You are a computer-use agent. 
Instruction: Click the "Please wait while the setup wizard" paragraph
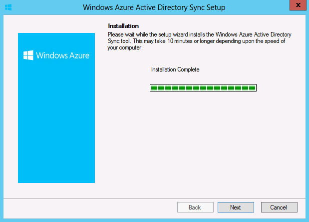[200, 41]
